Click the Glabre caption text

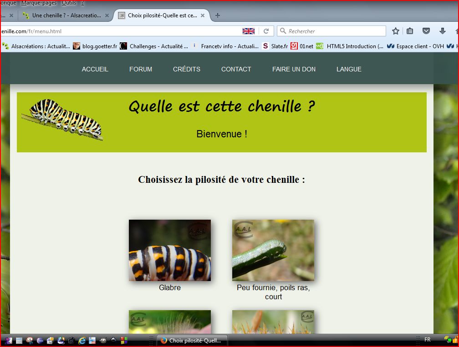pyautogui.click(x=170, y=288)
